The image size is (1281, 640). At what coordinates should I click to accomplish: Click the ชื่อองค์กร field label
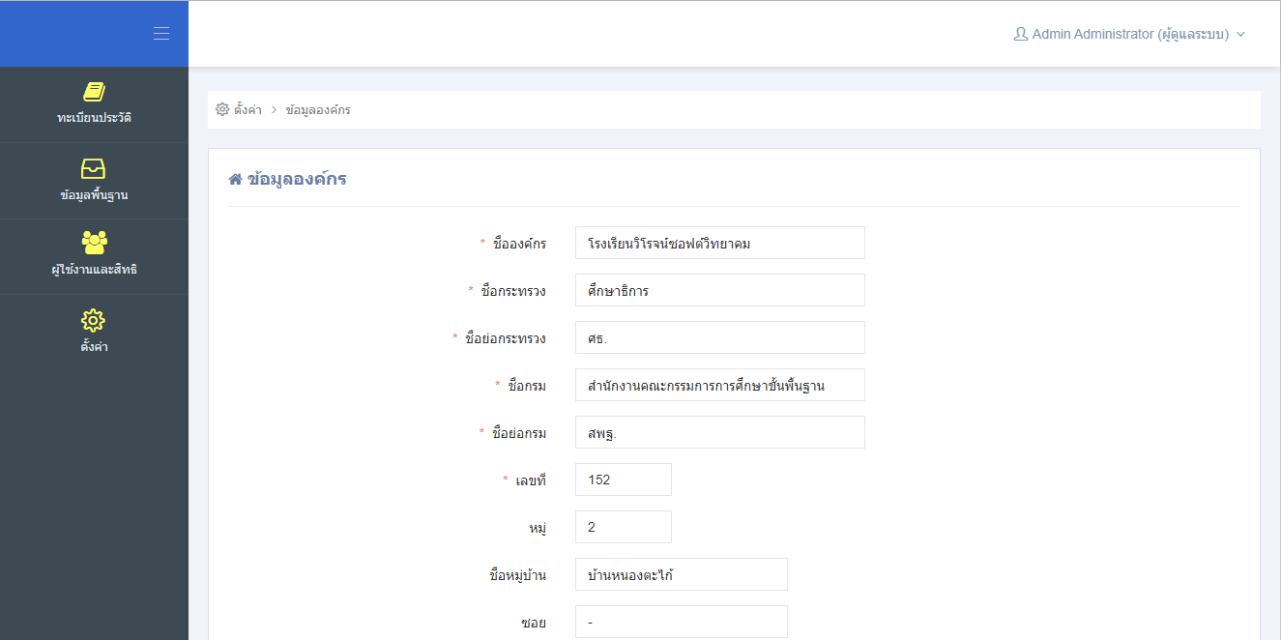[x=519, y=244]
